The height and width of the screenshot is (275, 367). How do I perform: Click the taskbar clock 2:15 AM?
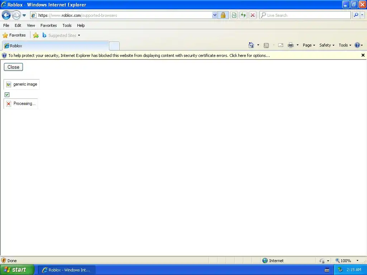tap(354, 270)
